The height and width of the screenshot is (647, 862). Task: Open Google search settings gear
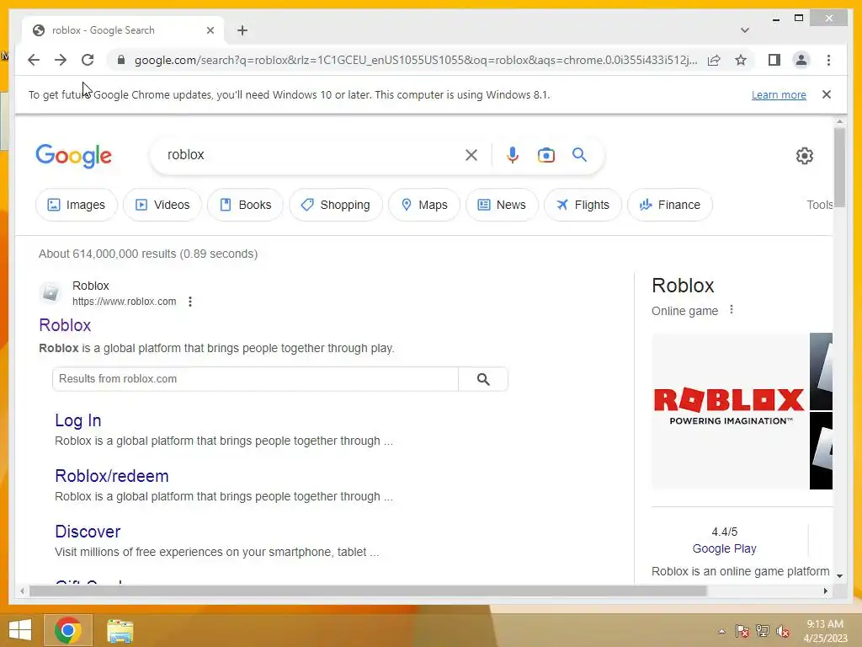[804, 156]
